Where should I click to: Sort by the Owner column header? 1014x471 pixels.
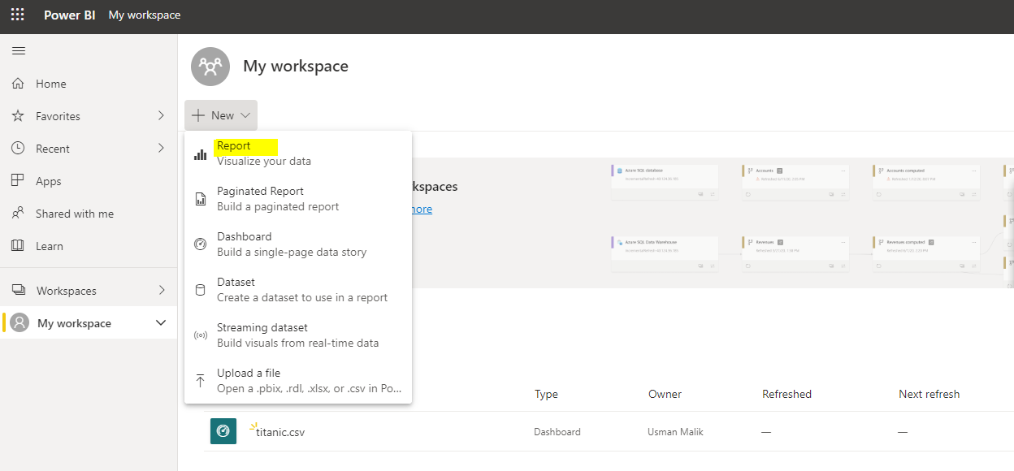pos(665,394)
